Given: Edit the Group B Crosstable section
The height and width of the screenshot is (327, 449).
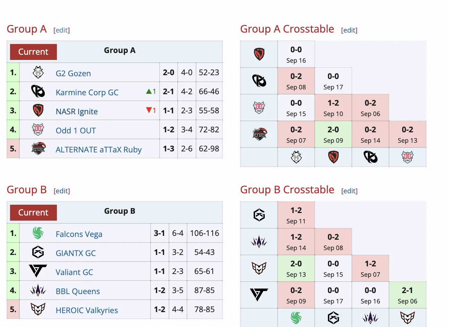Looking at the screenshot, I should (x=349, y=191).
